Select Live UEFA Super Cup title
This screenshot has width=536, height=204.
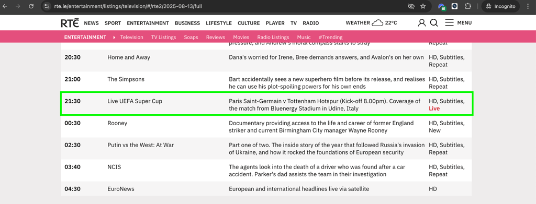135,101
